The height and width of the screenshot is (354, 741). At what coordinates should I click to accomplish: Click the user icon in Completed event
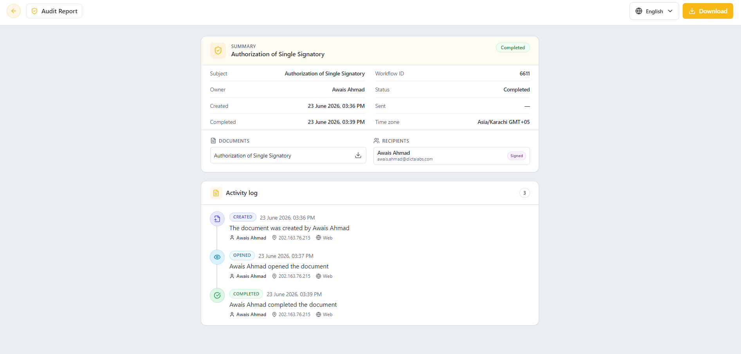point(232,314)
